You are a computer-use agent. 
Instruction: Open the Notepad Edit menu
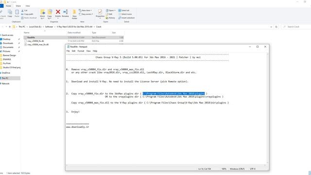pos(73,51)
